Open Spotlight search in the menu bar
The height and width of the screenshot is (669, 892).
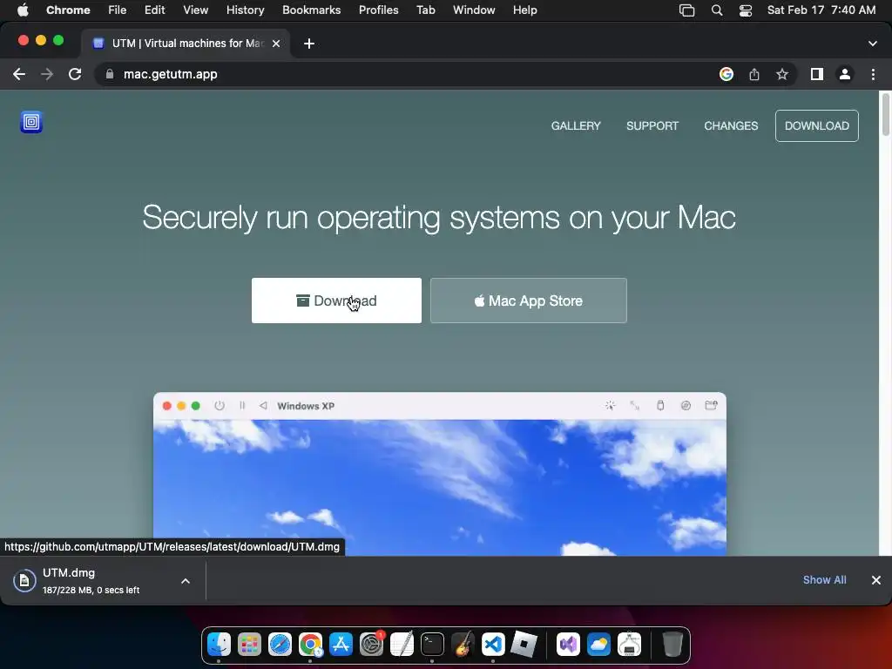coord(717,10)
